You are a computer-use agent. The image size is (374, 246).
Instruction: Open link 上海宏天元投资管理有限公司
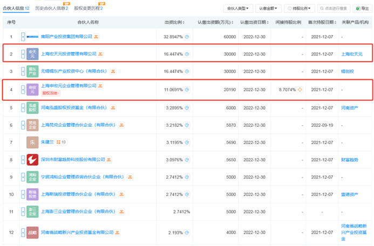69,54
